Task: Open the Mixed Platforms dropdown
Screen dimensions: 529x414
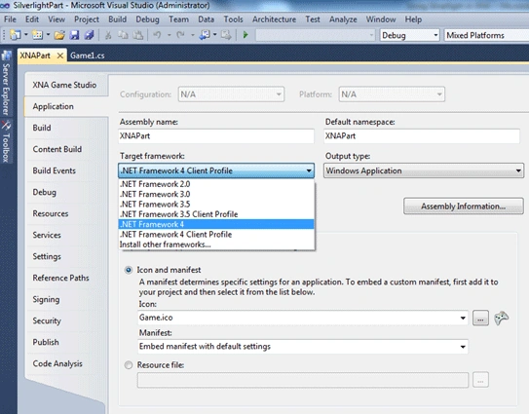Action: click(x=486, y=35)
